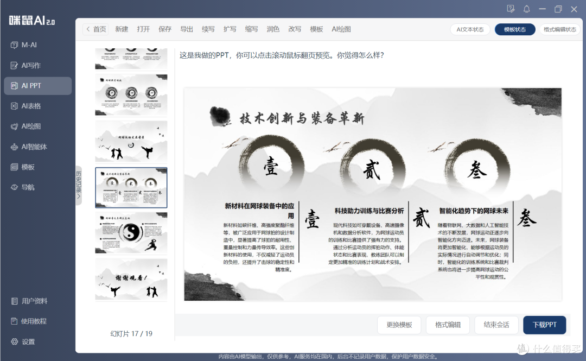This screenshot has height=361, width=586.
Task: Click the slide title 技术创新与装备革新
Action: point(302,118)
